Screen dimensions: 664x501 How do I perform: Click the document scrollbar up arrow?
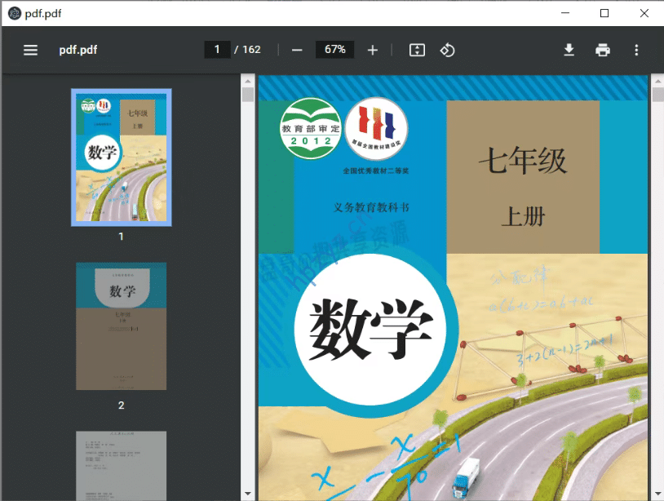(x=657, y=82)
